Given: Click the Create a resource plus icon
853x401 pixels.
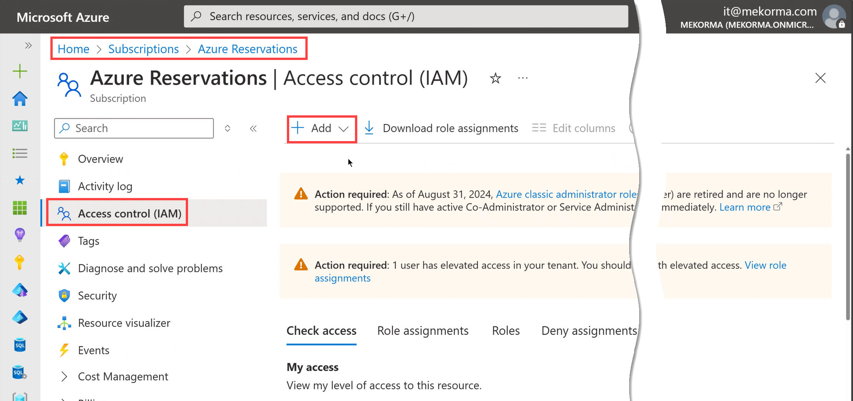Looking at the screenshot, I should (20, 71).
